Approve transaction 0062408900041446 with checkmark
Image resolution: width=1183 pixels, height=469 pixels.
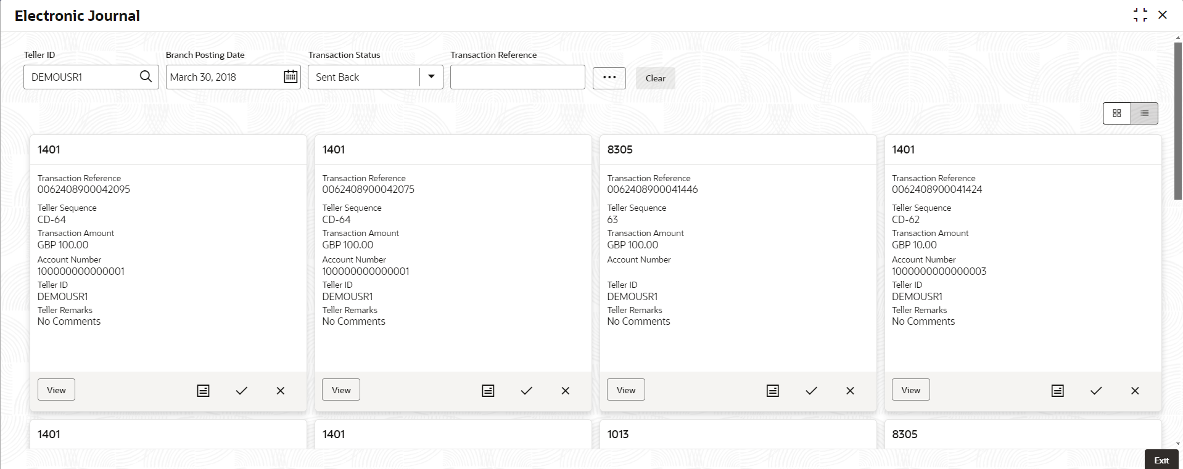[811, 391]
